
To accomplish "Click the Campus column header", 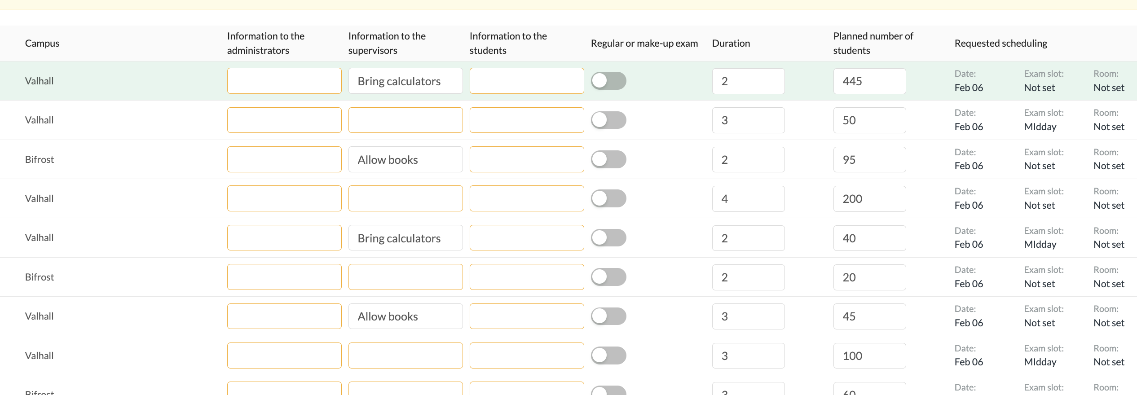I will 42,43.
